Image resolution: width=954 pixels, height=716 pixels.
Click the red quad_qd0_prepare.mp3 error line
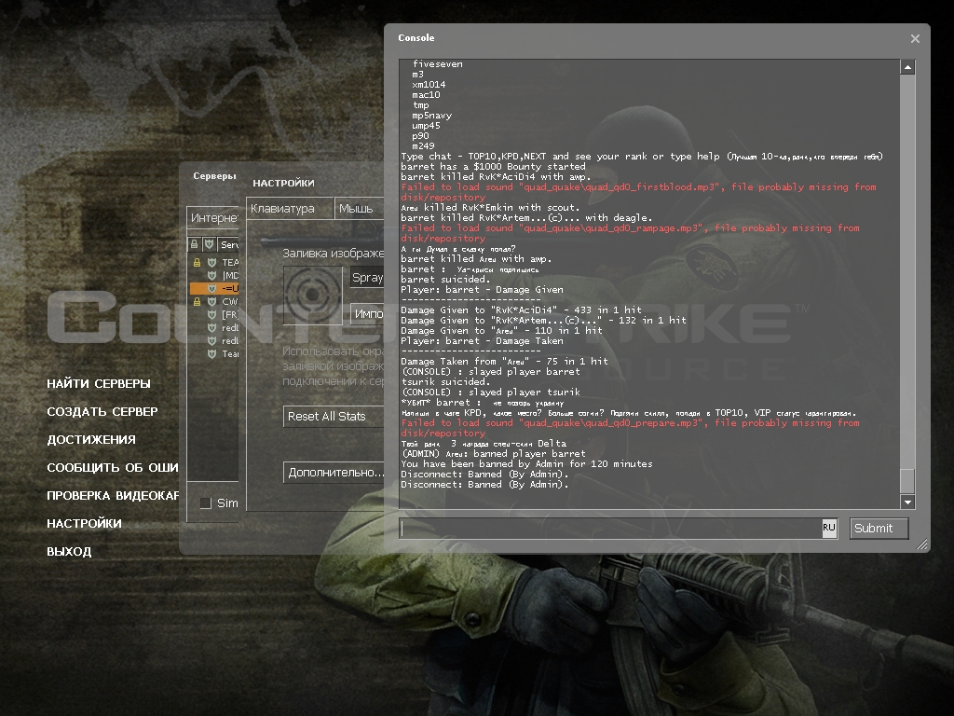(630, 428)
